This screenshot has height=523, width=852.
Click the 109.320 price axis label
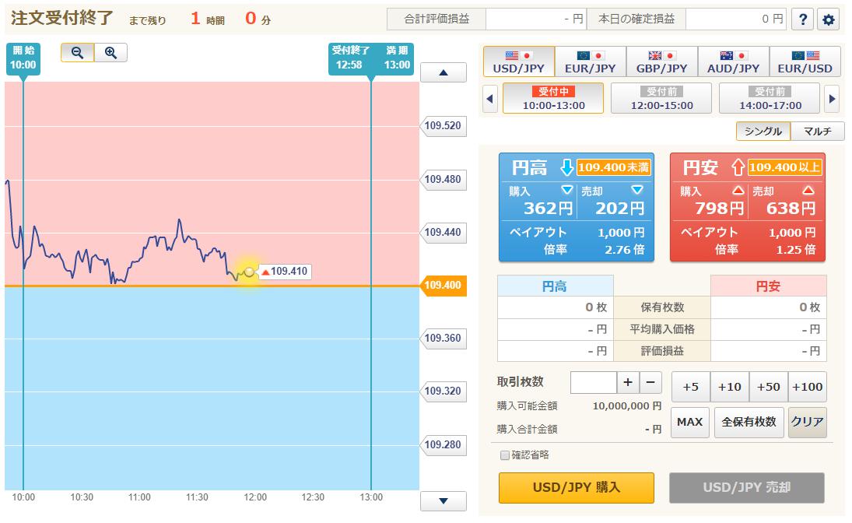tap(444, 391)
